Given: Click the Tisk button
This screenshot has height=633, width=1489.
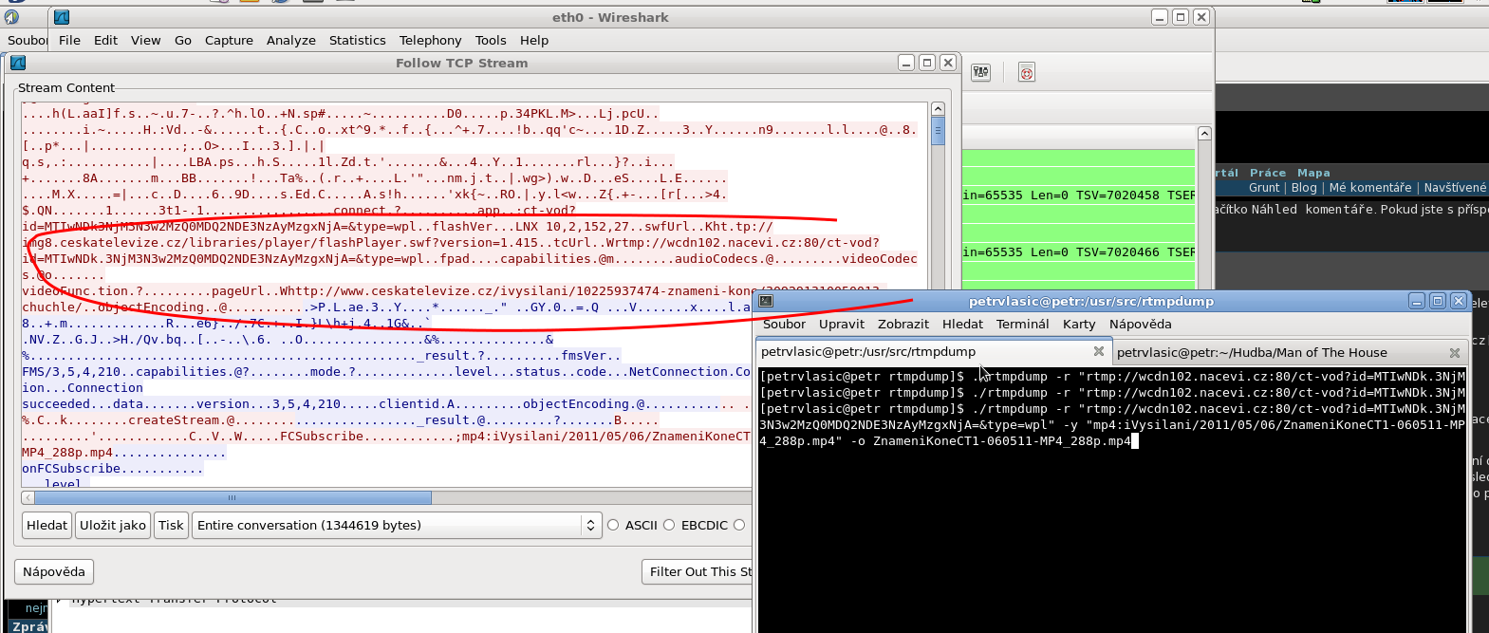Looking at the screenshot, I should tap(171, 525).
